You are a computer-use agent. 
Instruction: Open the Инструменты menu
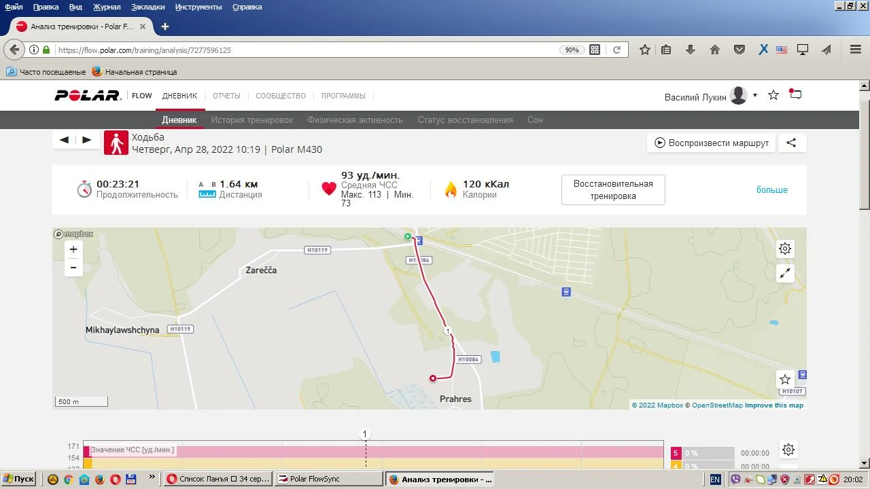[198, 7]
